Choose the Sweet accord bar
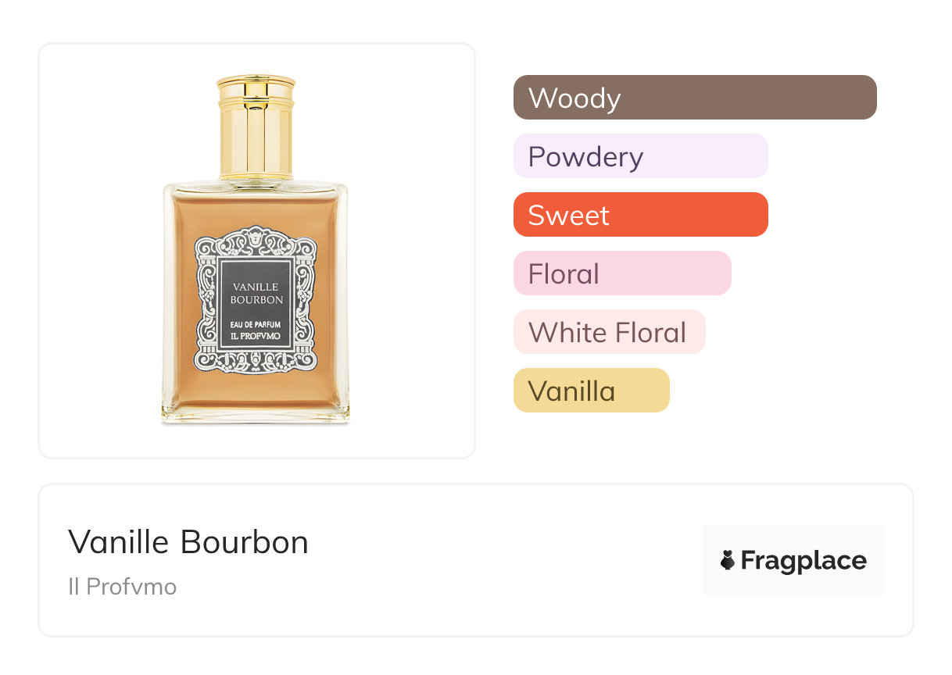 point(640,215)
